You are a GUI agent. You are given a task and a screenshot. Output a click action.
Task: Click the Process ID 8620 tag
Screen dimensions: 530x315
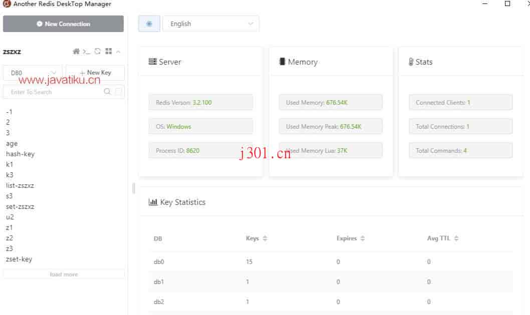(x=201, y=150)
